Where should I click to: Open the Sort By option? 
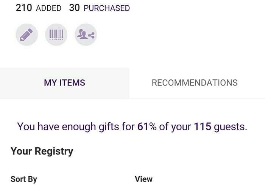pos(24,179)
